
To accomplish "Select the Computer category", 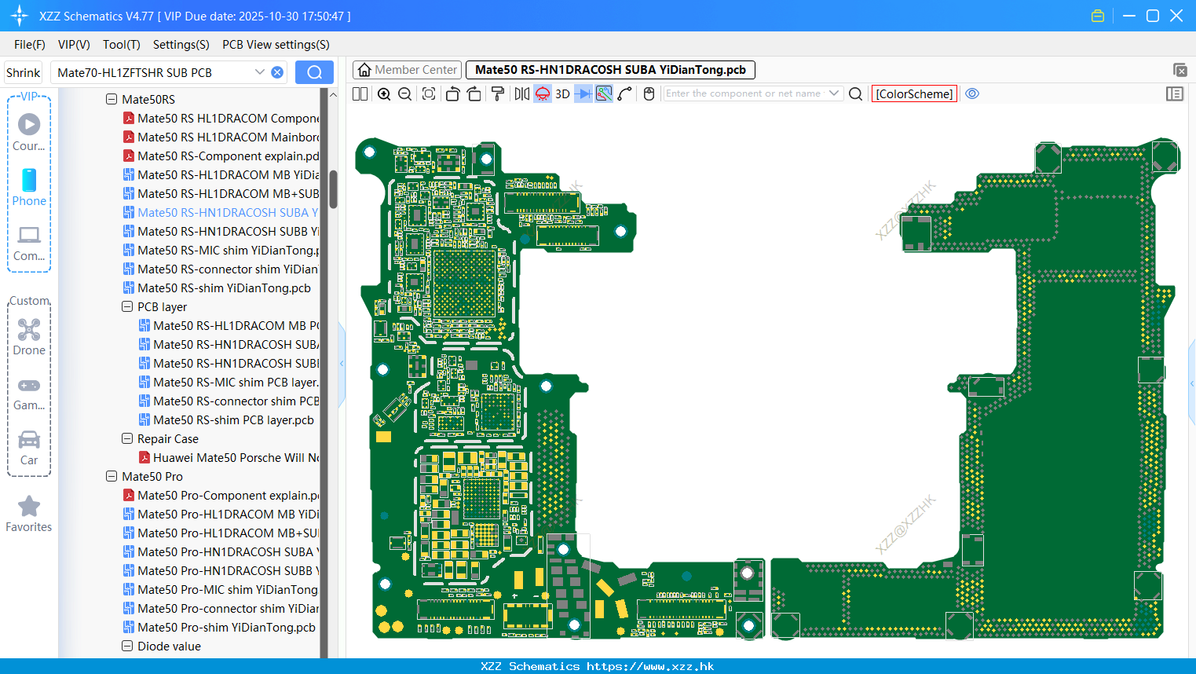I will [x=29, y=243].
